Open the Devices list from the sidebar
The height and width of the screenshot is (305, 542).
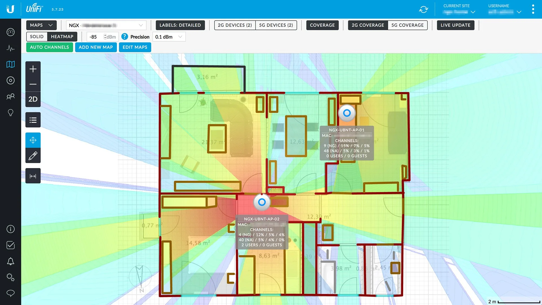10,80
